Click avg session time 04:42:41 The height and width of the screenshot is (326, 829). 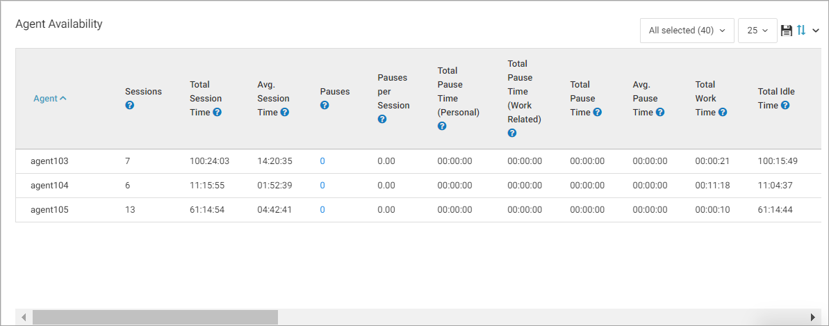coord(275,210)
